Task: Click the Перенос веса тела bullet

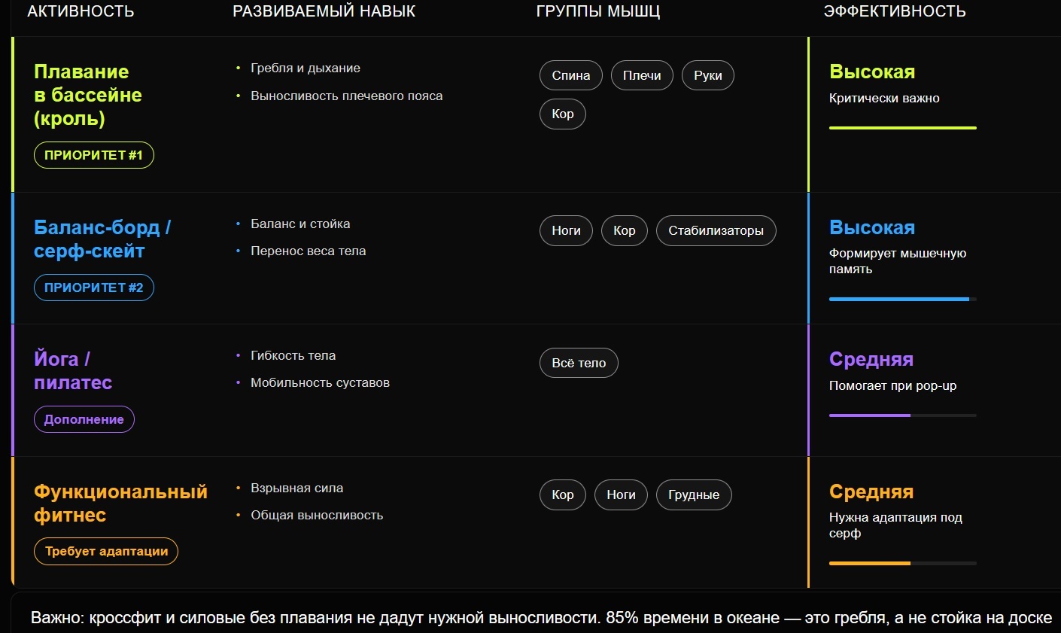Action: coord(309,251)
